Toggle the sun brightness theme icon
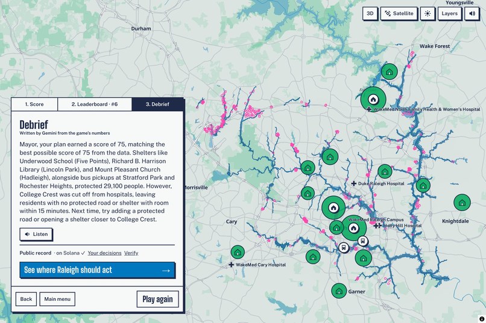This screenshot has width=486, height=323. tap(428, 14)
